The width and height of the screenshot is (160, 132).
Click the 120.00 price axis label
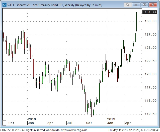pyautogui.click(x=151, y=74)
